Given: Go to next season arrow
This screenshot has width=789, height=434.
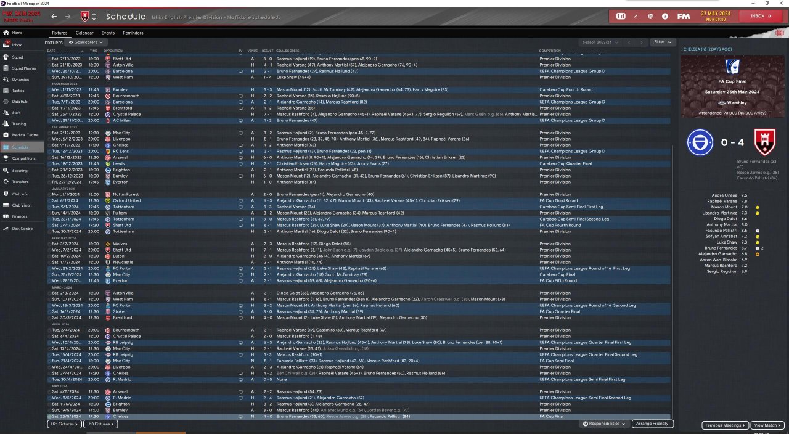Looking at the screenshot, I should [x=642, y=42].
